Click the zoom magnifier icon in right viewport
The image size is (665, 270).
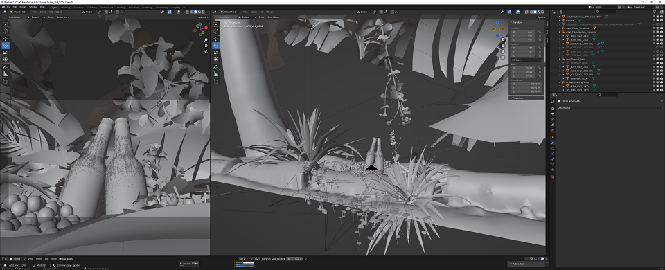503,40
